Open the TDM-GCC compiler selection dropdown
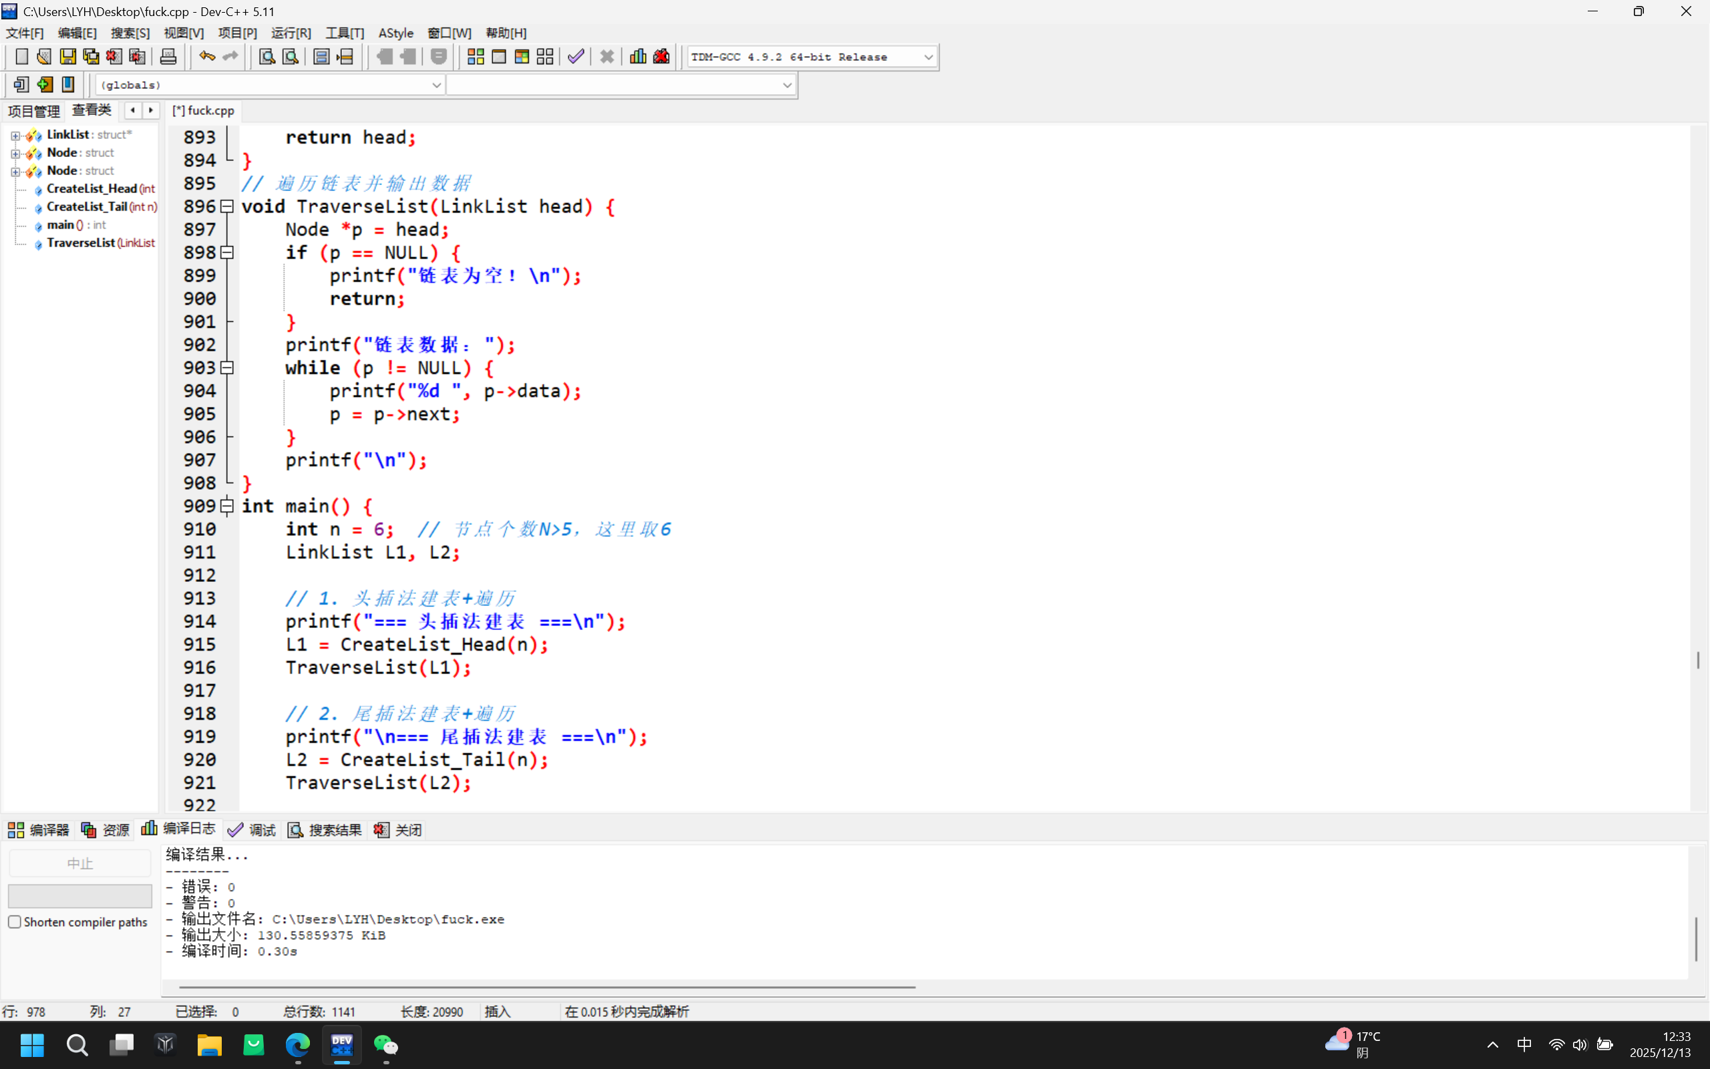The height and width of the screenshot is (1069, 1710). click(x=928, y=57)
